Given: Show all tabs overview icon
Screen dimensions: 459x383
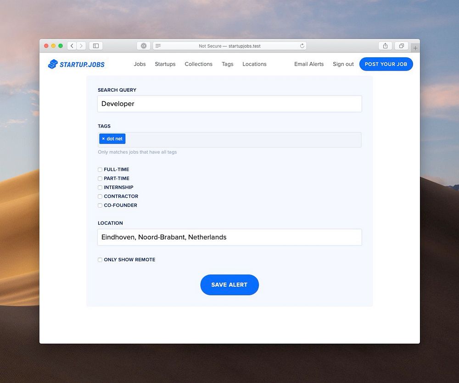Looking at the screenshot, I should coord(401,46).
